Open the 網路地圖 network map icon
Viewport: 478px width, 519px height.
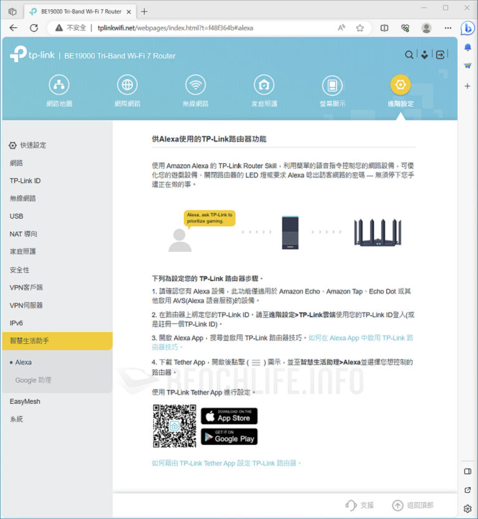(x=59, y=85)
